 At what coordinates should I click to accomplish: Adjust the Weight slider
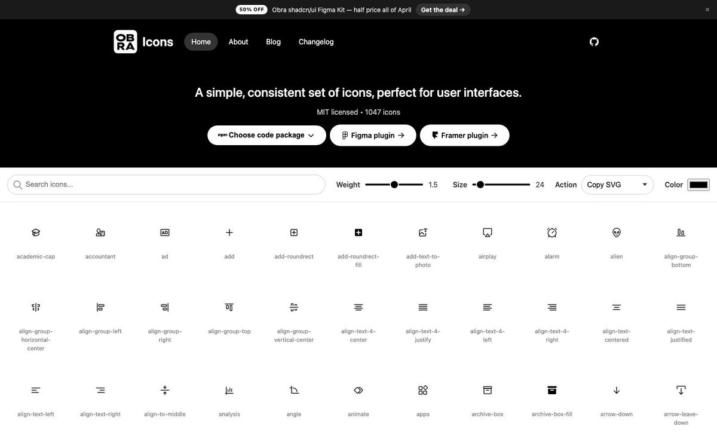394,185
